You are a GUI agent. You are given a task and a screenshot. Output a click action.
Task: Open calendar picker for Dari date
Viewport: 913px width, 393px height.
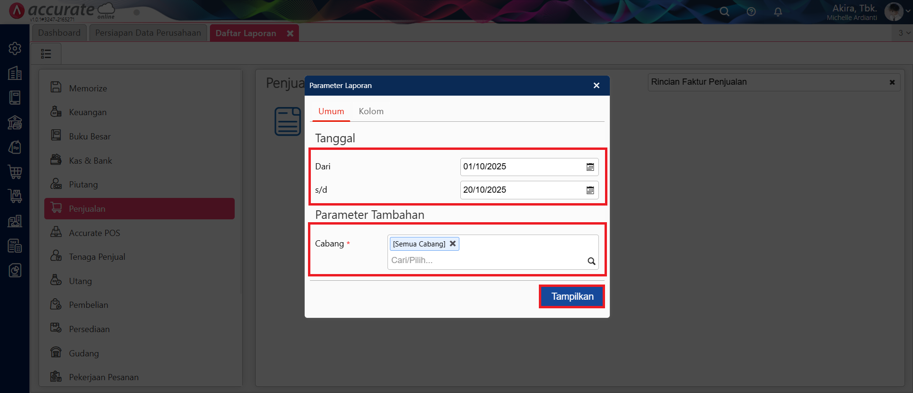click(590, 167)
